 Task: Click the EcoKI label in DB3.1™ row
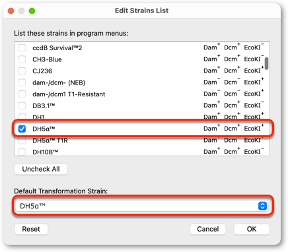254,105
